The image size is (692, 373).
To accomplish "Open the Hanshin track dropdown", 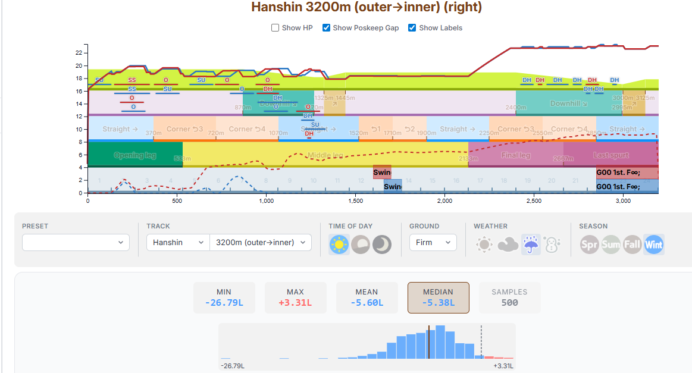I will [178, 242].
